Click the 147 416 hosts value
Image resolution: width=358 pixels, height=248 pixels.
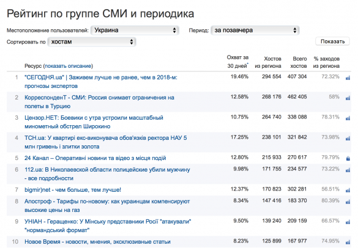pos(272,200)
